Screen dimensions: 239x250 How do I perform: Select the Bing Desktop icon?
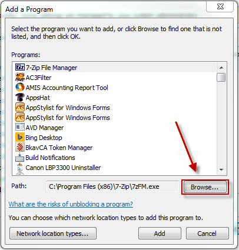[20, 138]
